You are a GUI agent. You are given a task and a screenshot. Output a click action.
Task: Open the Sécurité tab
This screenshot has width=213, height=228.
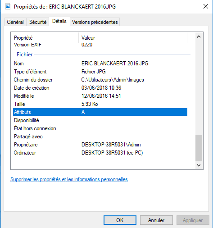pos(38,22)
